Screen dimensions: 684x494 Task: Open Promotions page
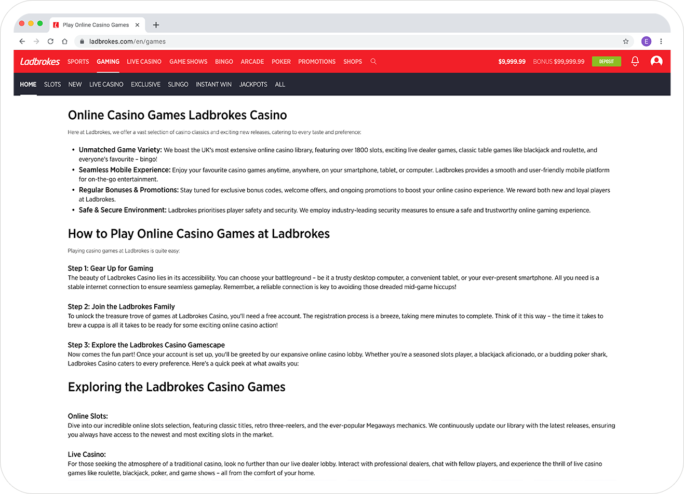tap(317, 62)
